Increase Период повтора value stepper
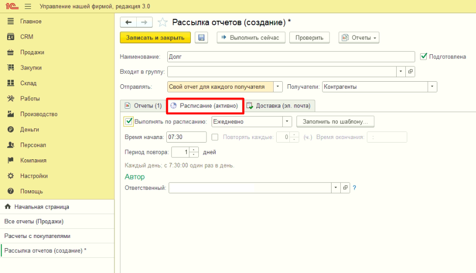The width and height of the screenshot is (476, 273). [194, 150]
